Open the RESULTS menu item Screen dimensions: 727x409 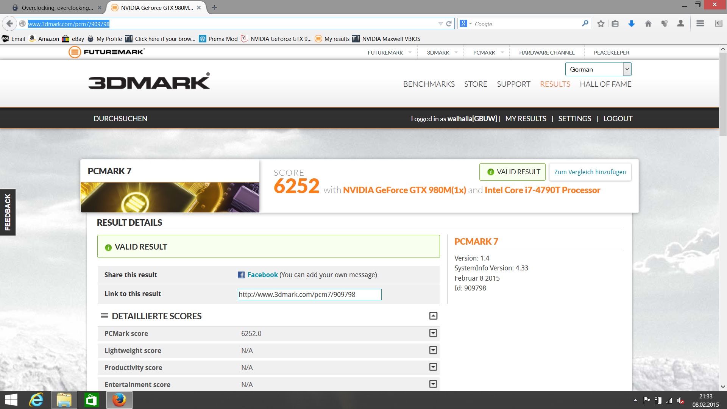(555, 84)
